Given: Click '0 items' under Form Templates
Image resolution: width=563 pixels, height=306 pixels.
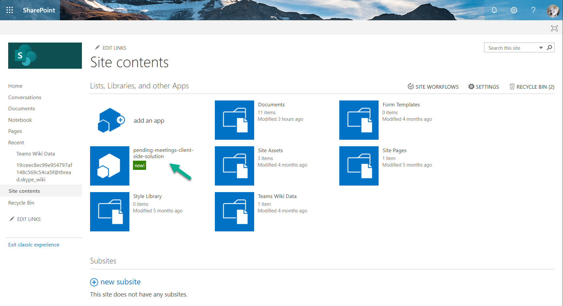Looking at the screenshot, I should pos(390,113).
